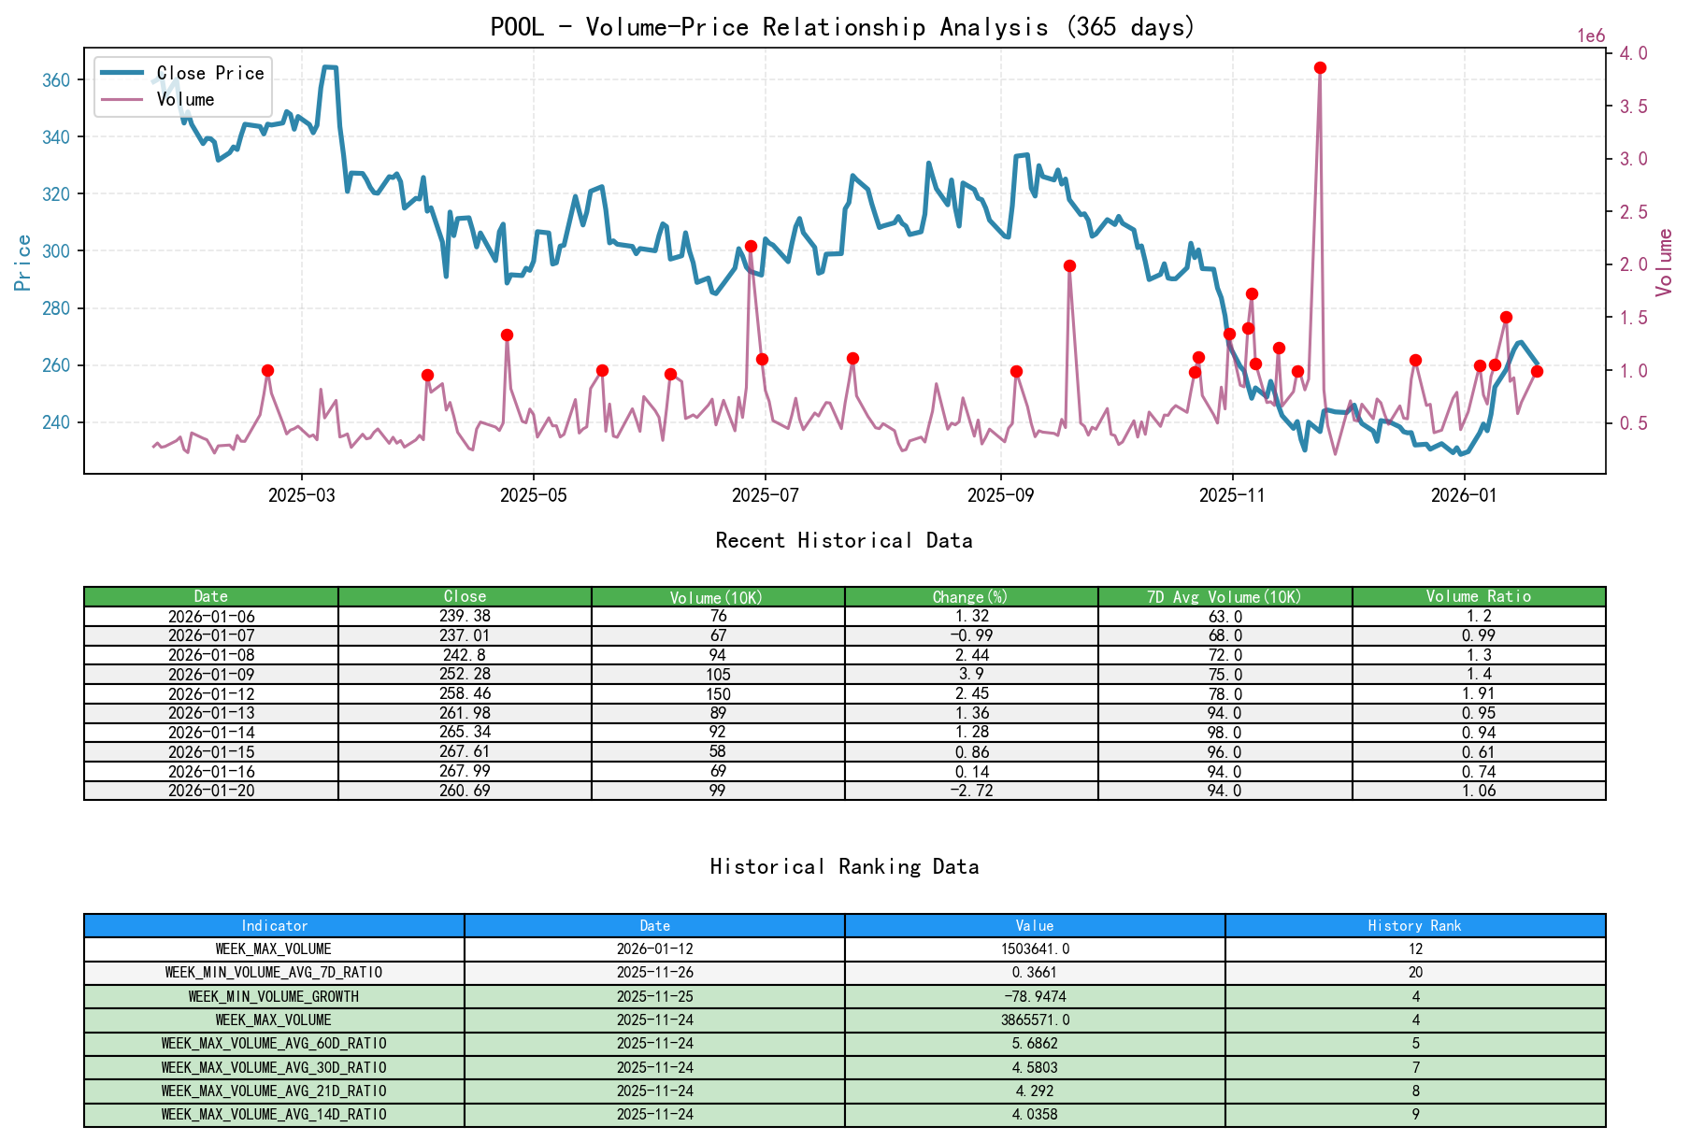Expand the History Rank column header
The width and height of the screenshot is (1690, 1141).
(1413, 925)
